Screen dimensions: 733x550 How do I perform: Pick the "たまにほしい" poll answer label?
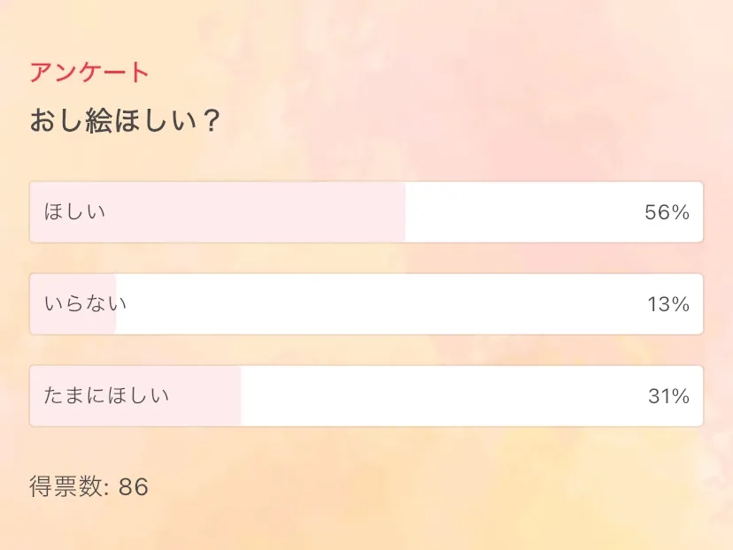[106, 396]
